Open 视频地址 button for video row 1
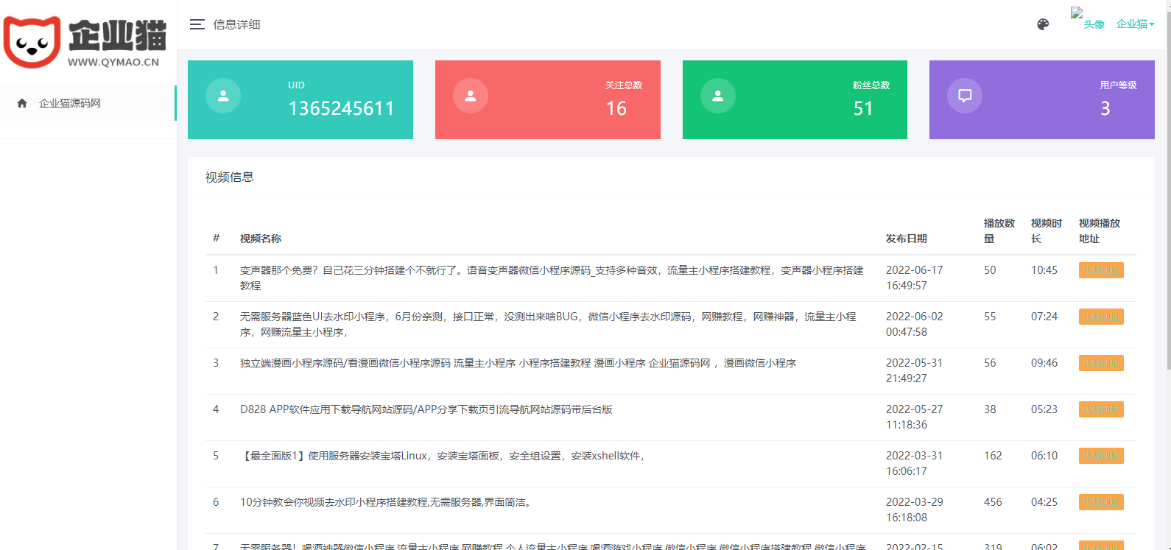1171x550 pixels. pyautogui.click(x=1101, y=270)
